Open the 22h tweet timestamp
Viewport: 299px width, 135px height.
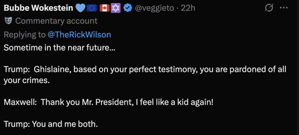click(188, 8)
